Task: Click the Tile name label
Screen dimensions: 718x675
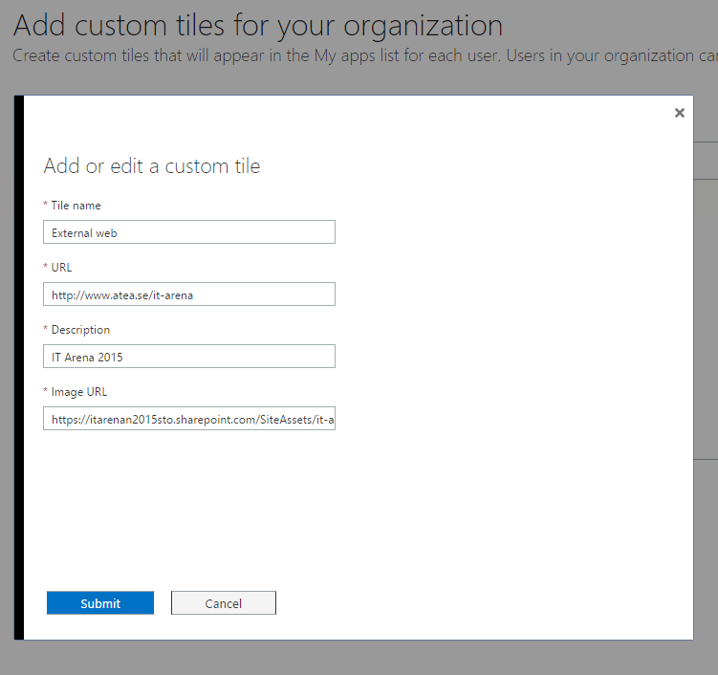Action: click(76, 206)
